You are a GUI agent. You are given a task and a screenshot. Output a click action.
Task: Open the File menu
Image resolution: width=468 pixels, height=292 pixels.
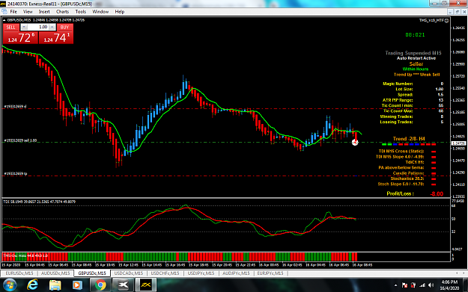coord(13,12)
